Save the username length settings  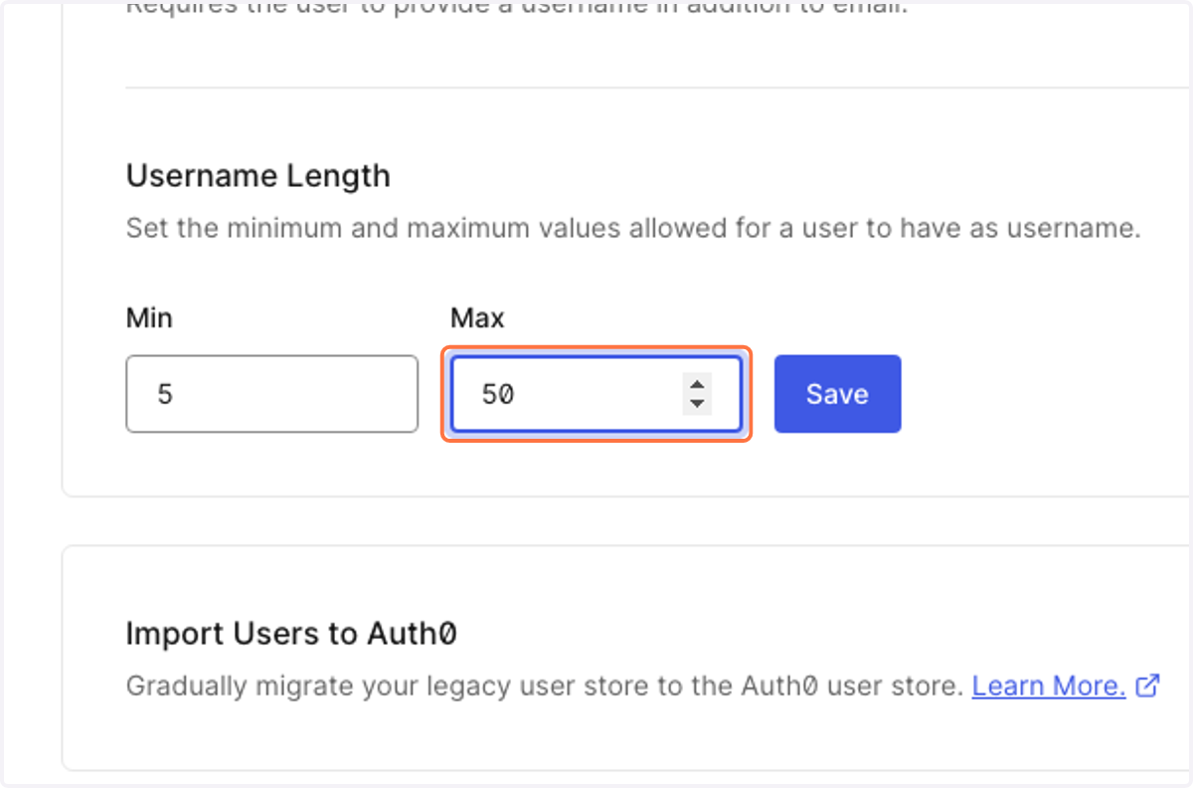pyautogui.click(x=838, y=394)
